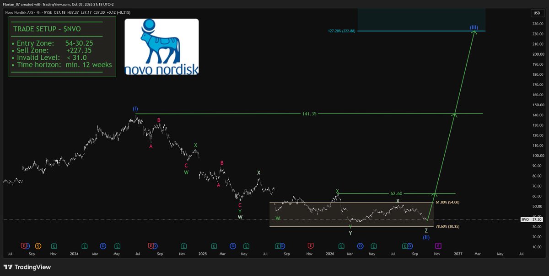Select the Entry Zone 54-30.25 line
The image size is (549, 276).
pos(52,43)
